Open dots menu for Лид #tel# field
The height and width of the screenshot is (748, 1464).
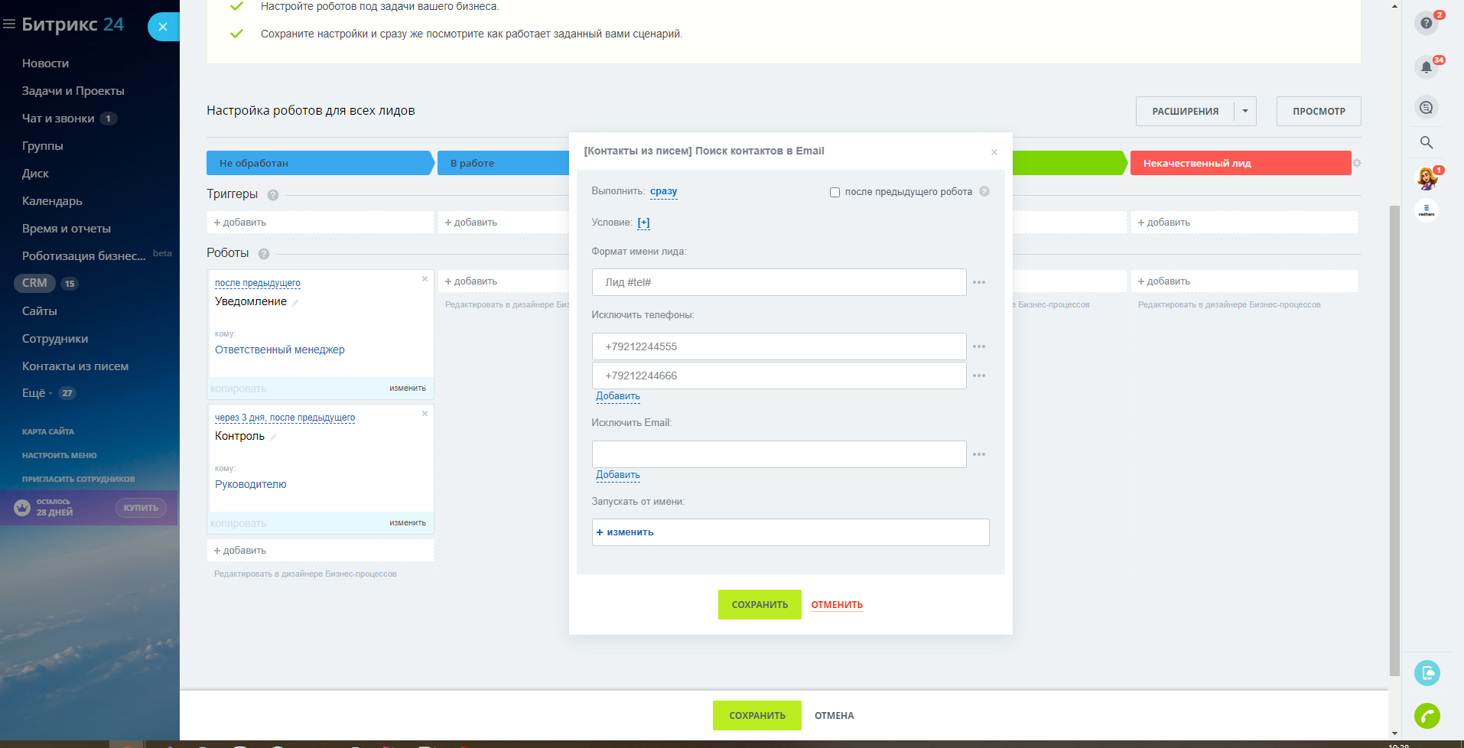pos(979,282)
